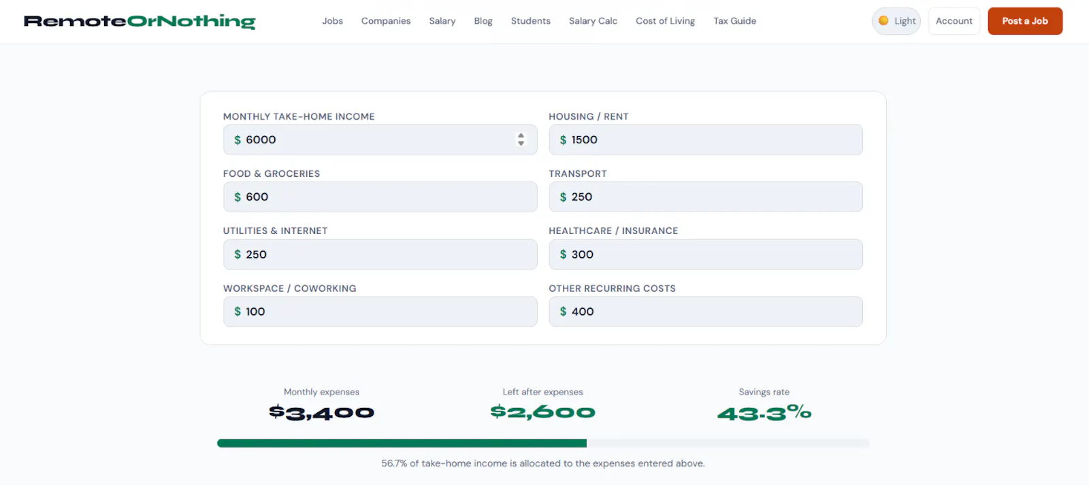Click the "HOUSING / RENT" label

tap(589, 116)
